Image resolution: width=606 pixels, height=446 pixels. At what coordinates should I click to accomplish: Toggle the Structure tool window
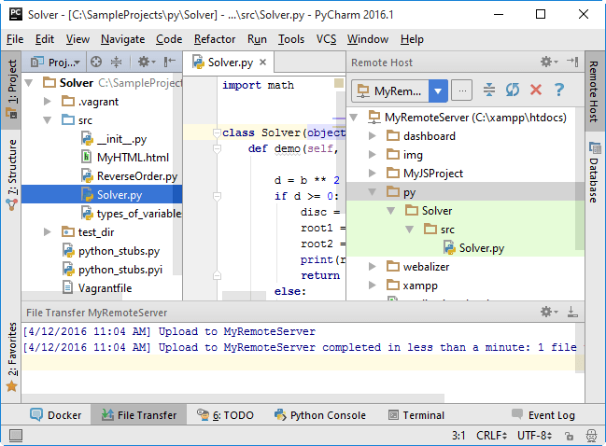pos(11,174)
